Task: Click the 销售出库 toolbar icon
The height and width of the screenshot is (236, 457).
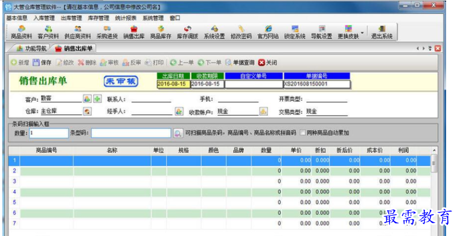Action: click(x=134, y=33)
